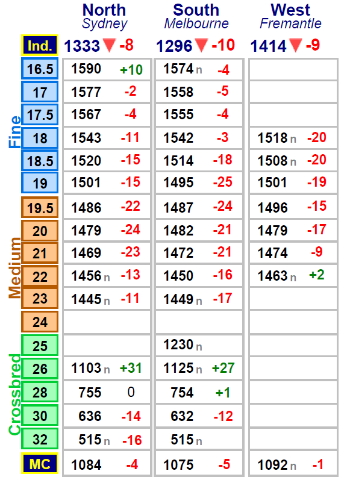Viewport: 347px width, 477px height.
Task: Click the red down arrow beside 1414
Action: point(296,45)
